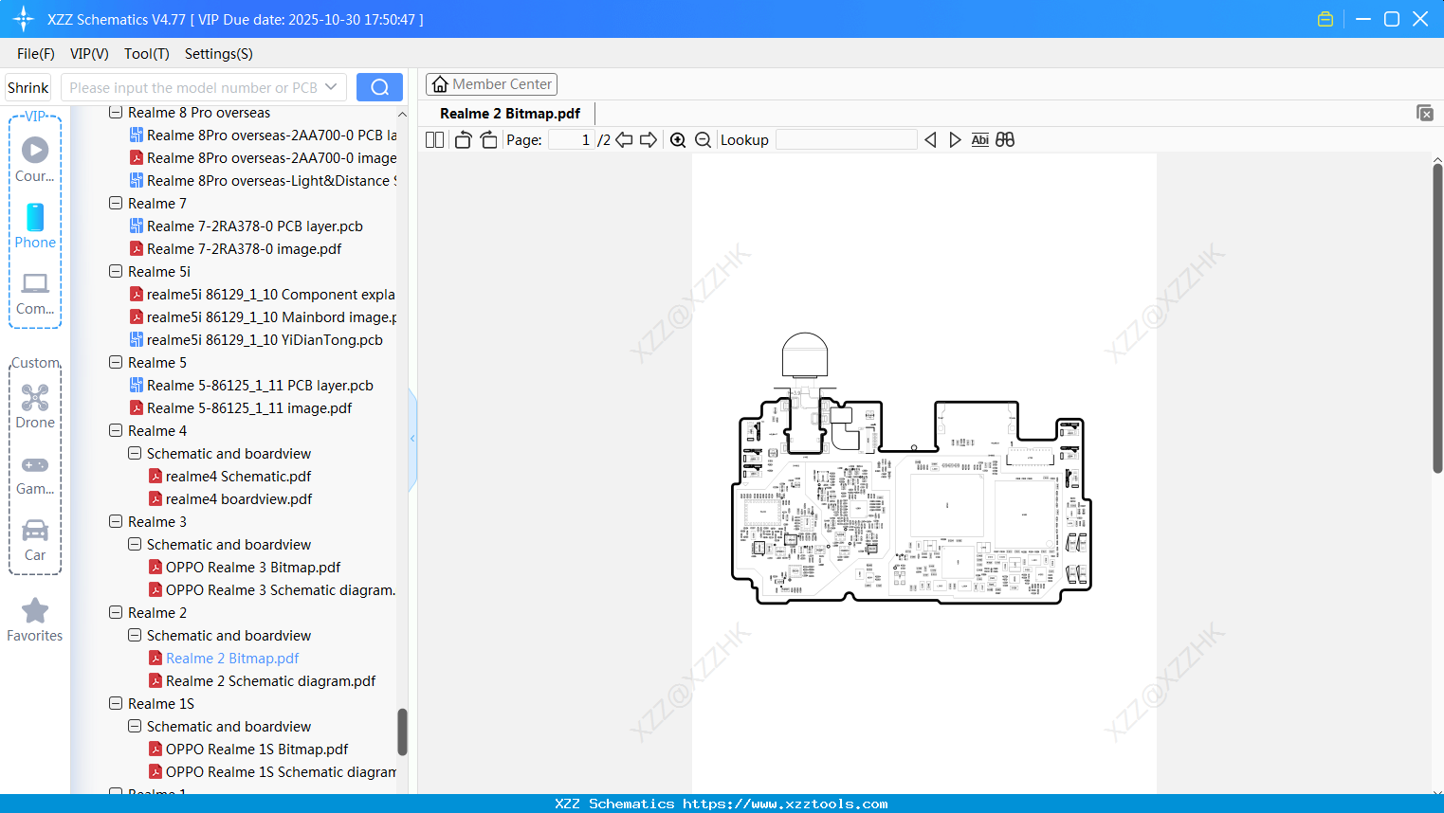Viewport: 1444px width, 813px height.
Task: Open realme4 boardview.pdf file
Action: tap(239, 499)
